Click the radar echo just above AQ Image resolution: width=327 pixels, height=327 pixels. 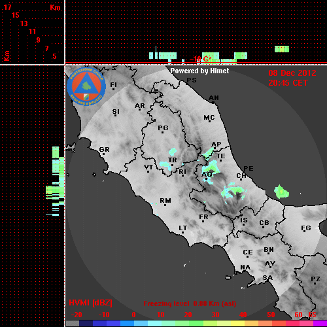coord(211,167)
